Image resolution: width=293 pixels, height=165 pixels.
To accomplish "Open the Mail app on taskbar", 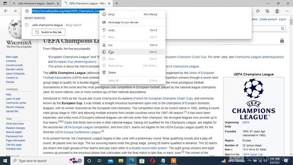I will (110, 161).
